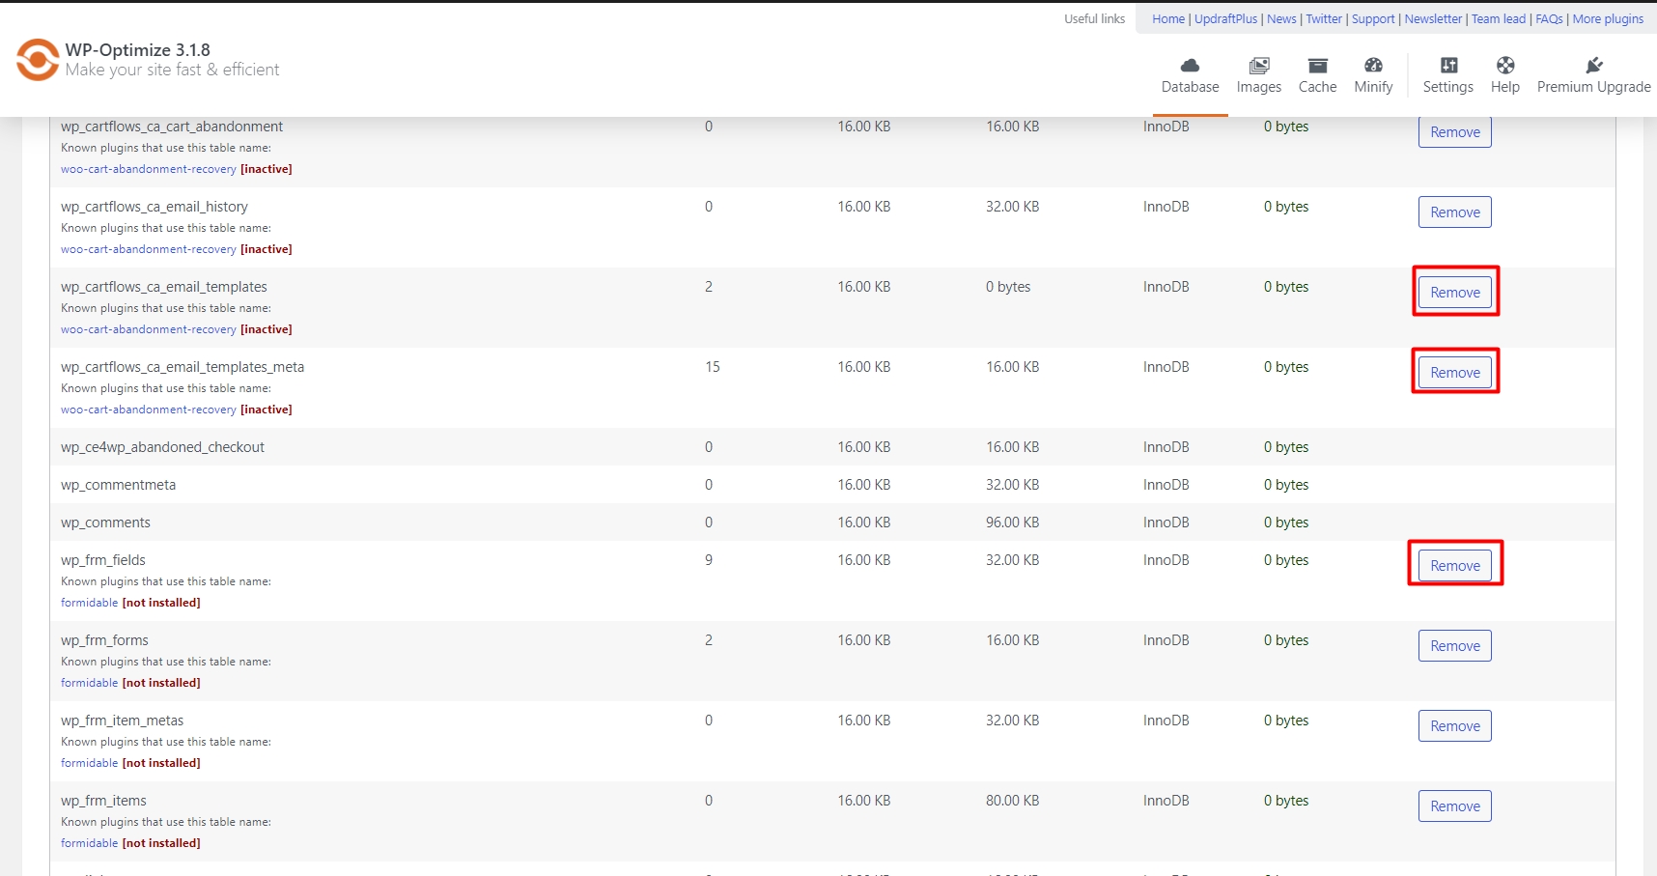Go to the Minify tab
This screenshot has height=876, width=1657.
(1373, 75)
